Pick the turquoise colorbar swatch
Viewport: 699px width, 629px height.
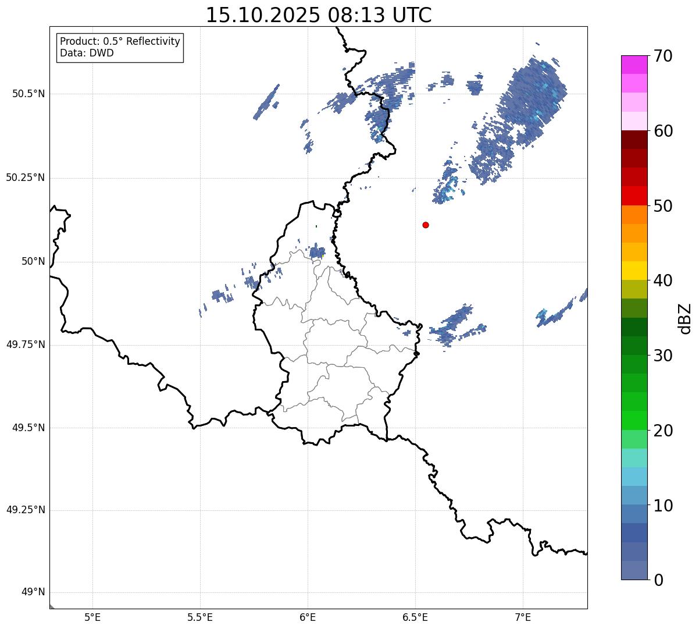(634, 458)
